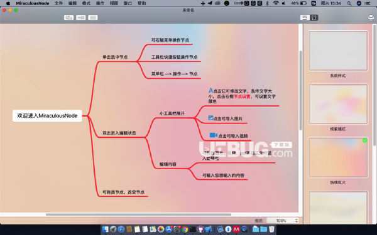Image resolution: width=377 pixels, height=235 pixels.
Task: Click the Bluetooth menu bar icon
Action: pos(267,3)
